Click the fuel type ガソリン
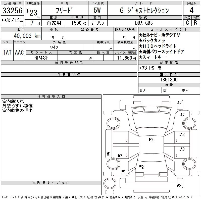This screenshot has height=201, width=201. point(98,23)
